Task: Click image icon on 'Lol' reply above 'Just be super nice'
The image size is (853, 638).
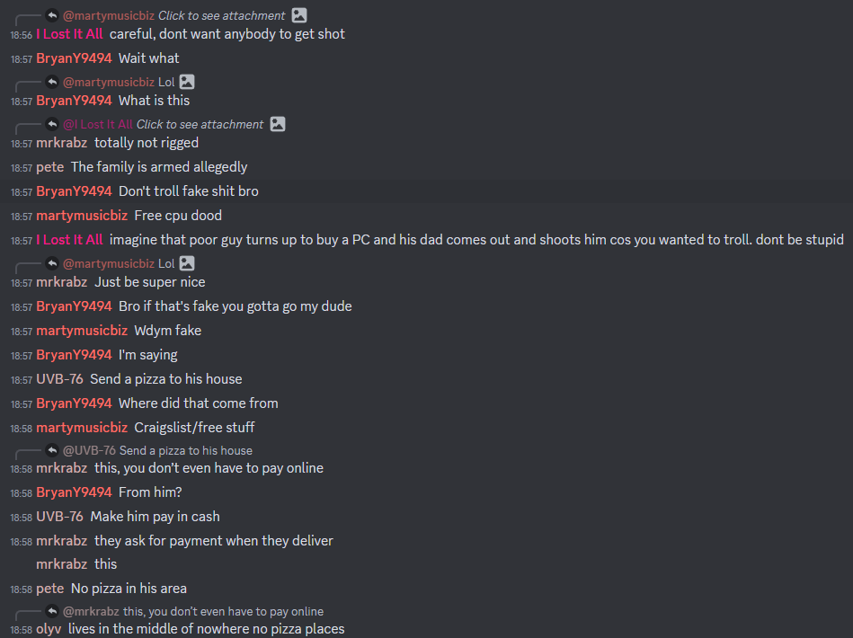Action: tap(187, 263)
